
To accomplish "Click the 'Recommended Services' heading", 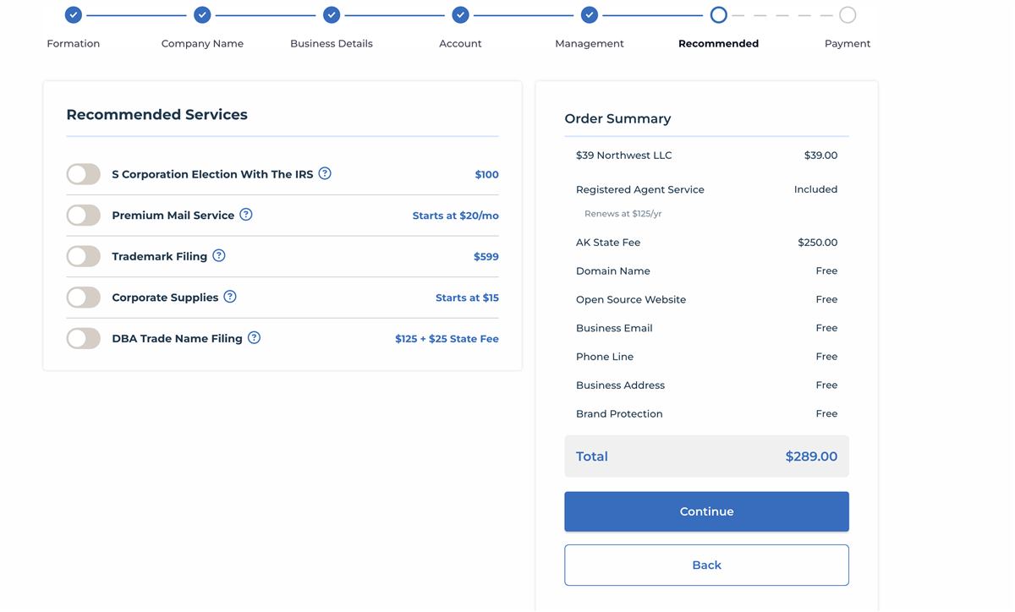I will pyautogui.click(x=156, y=114).
